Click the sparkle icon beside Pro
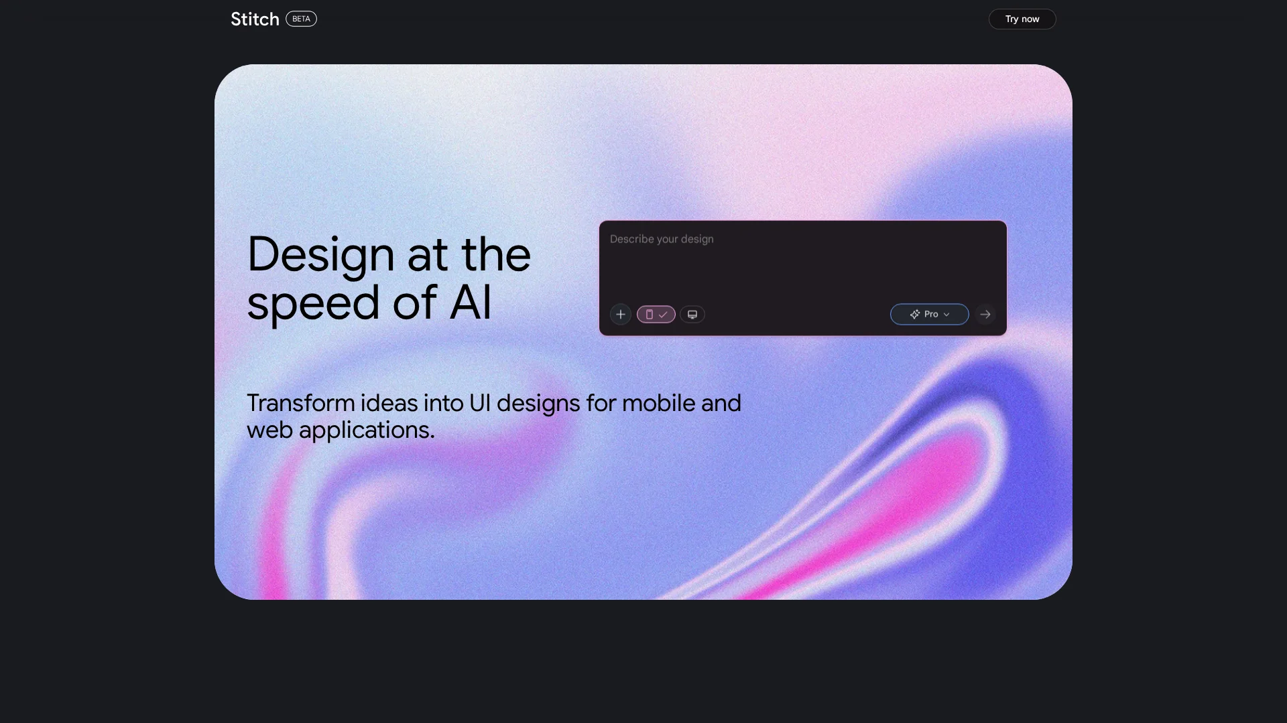 click(914, 314)
